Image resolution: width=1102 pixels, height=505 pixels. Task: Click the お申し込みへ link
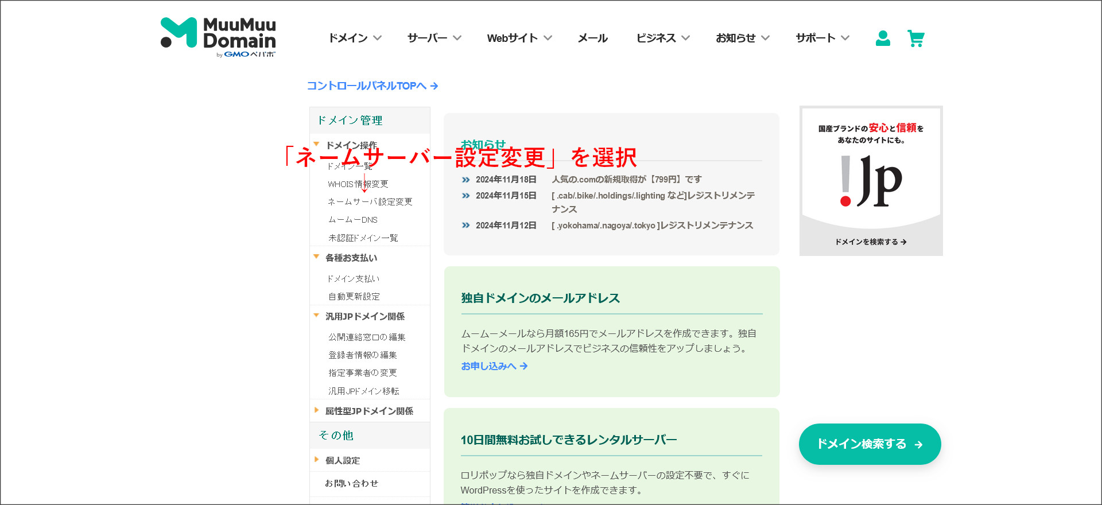pos(494,366)
